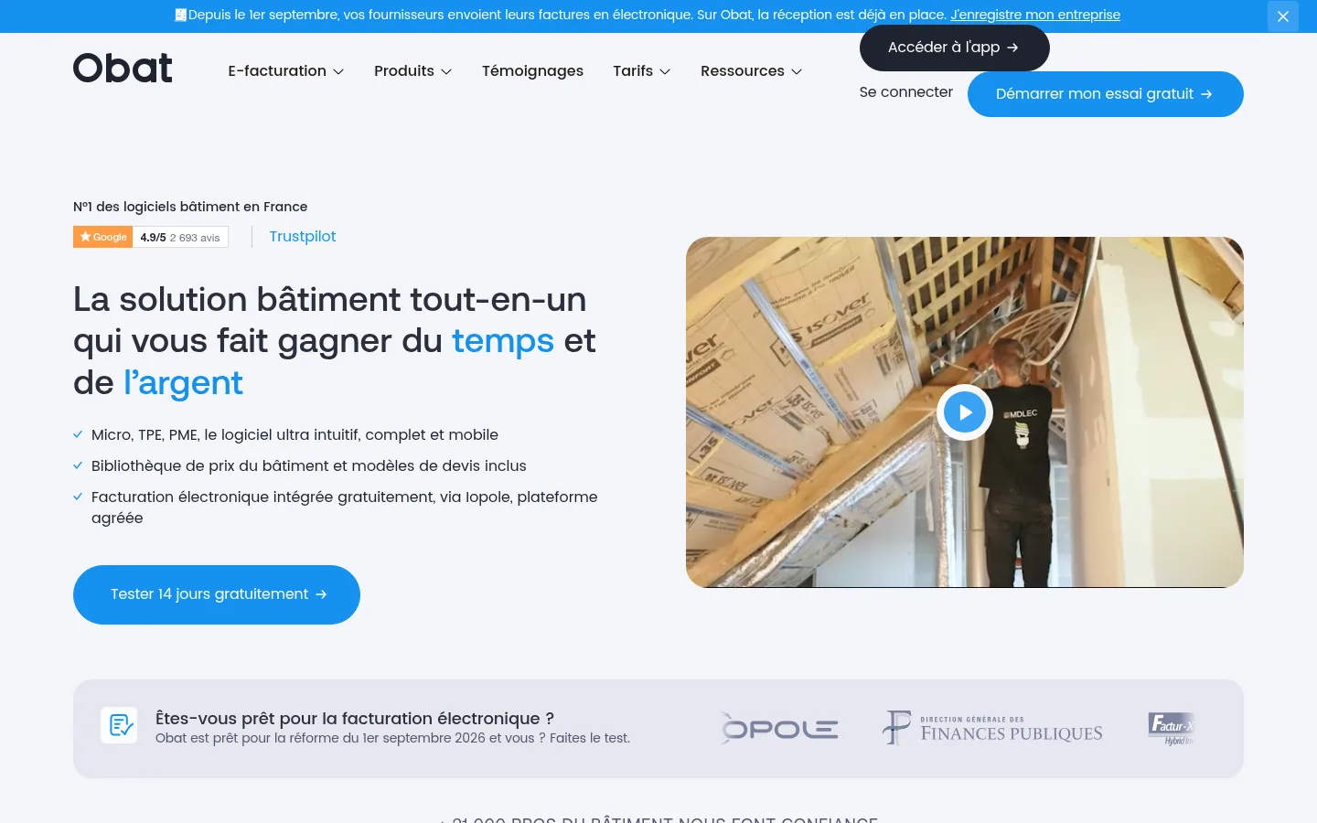The height and width of the screenshot is (823, 1317).
Task: Click the Iopole logo
Action: pos(778,728)
